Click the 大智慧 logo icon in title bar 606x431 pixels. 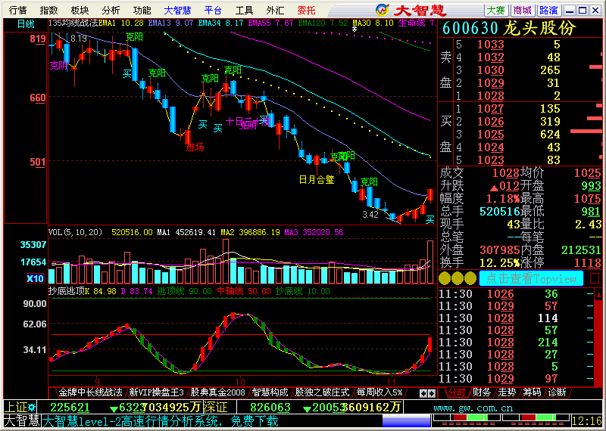(x=382, y=10)
